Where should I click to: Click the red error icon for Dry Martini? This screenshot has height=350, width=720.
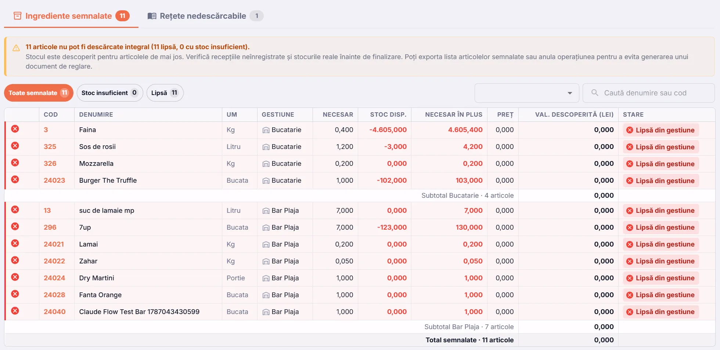tap(15, 277)
